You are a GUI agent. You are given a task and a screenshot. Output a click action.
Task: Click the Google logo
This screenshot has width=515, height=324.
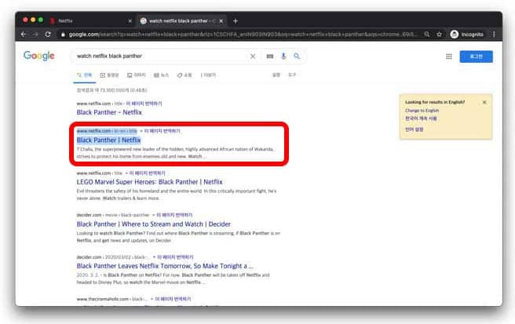pyautogui.click(x=39, y=56)
